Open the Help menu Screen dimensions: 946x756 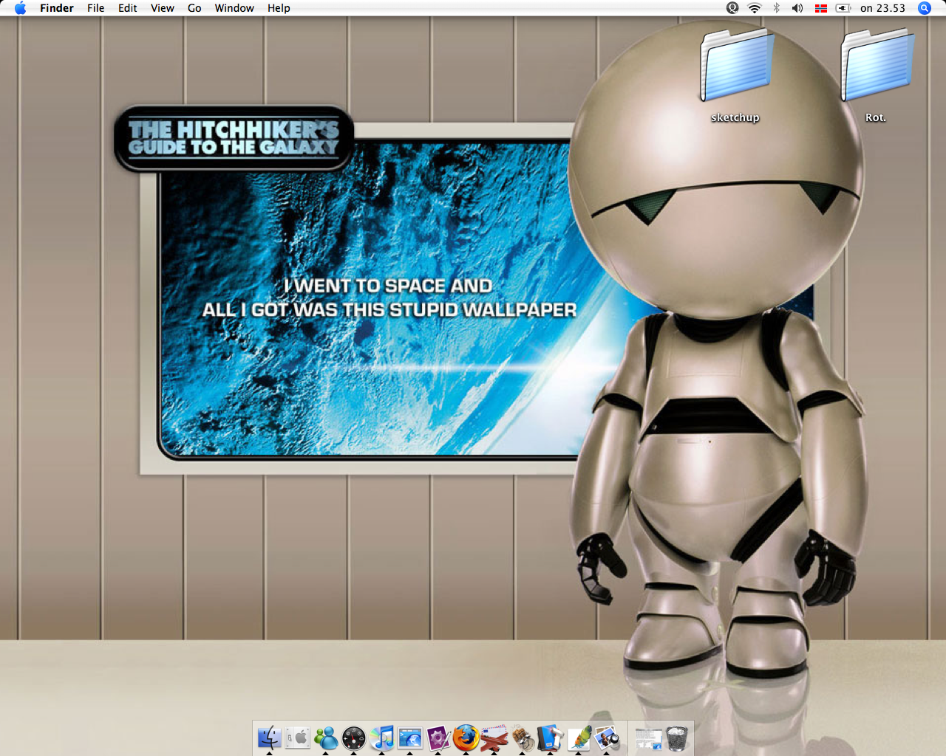[x=279, y=8]
